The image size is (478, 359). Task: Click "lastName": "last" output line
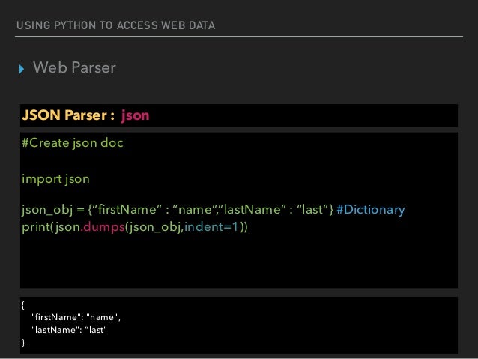70,330
